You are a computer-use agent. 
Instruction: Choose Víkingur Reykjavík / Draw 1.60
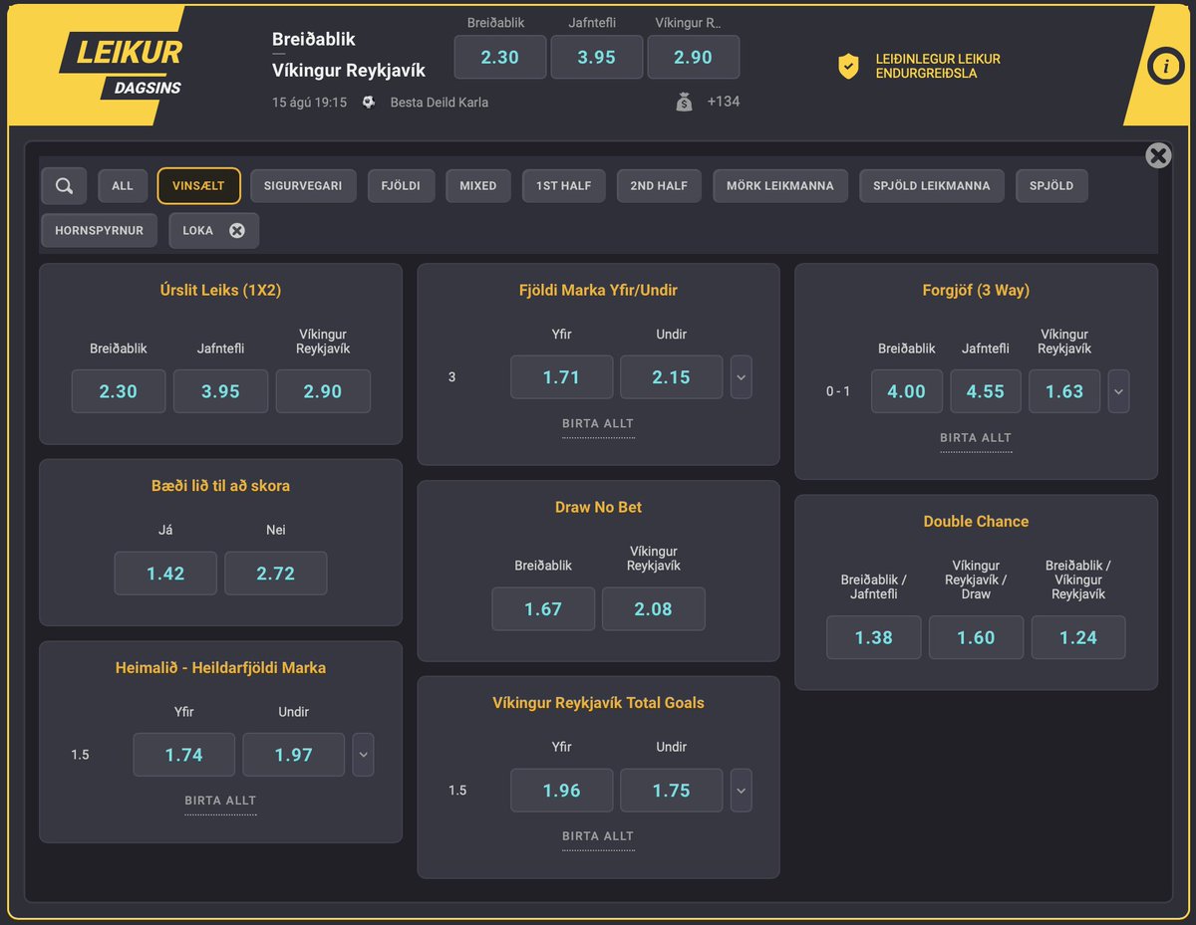(x=976, y=637)
